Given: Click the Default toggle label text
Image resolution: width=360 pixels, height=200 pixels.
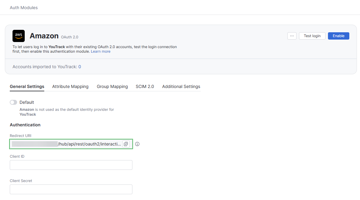Looking at the screenshot, I should coord(27,102).
